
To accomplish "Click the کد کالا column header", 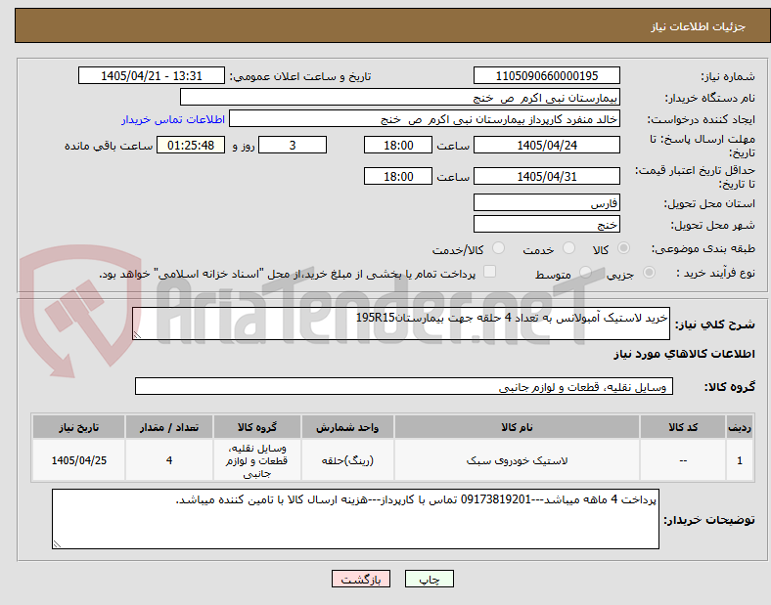I will pos(683,427).
